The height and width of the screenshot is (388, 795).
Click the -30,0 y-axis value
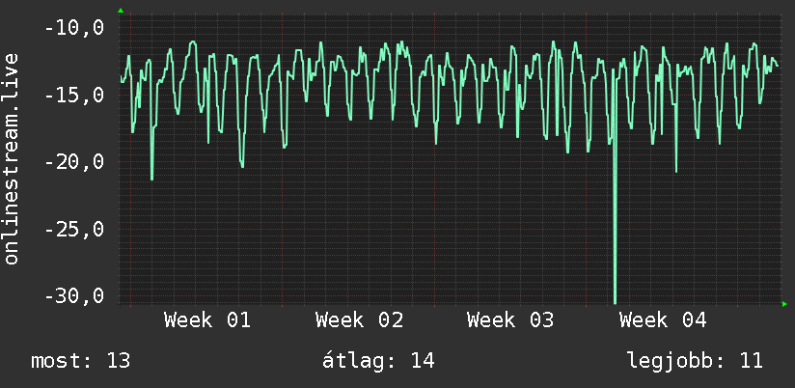click(x=74, y=295)
